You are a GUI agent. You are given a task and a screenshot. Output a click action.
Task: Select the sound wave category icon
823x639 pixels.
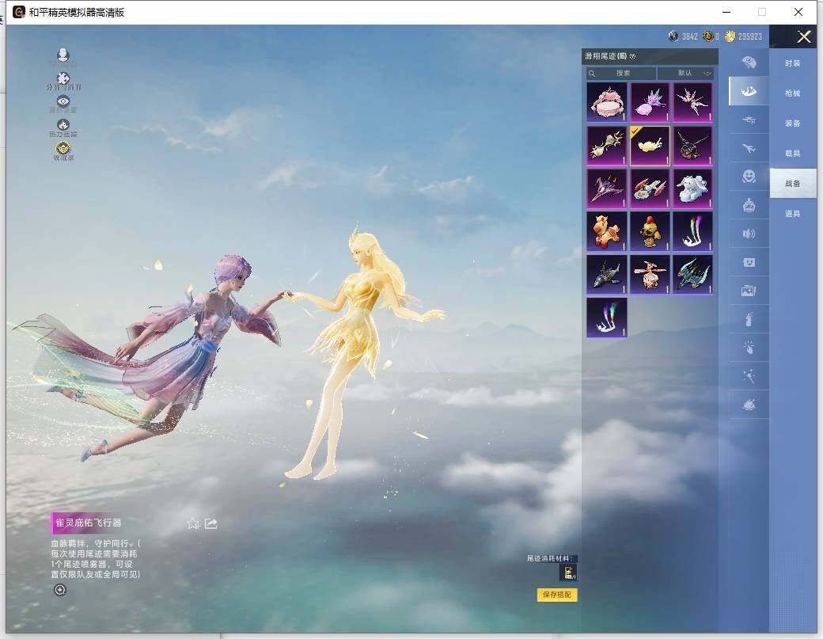tap(749, 234)
